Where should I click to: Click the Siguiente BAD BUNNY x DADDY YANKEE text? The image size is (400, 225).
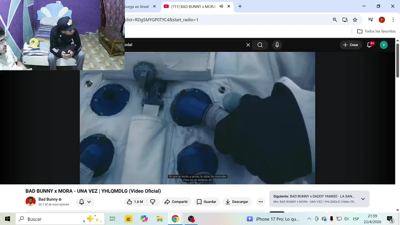(x=314, y=196)
